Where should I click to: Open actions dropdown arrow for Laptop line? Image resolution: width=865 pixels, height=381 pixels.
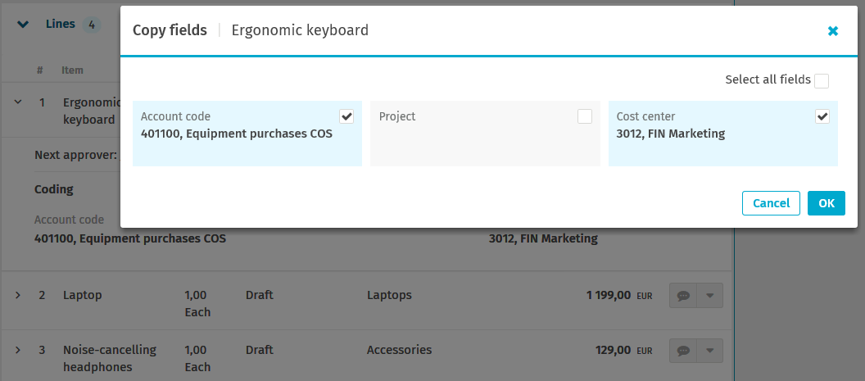(x=709, y=296)
